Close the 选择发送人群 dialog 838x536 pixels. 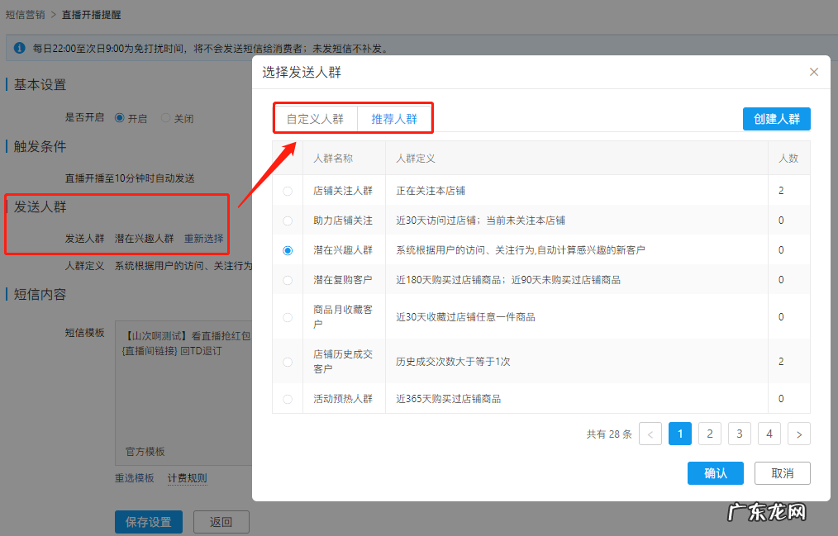[813, 72]
